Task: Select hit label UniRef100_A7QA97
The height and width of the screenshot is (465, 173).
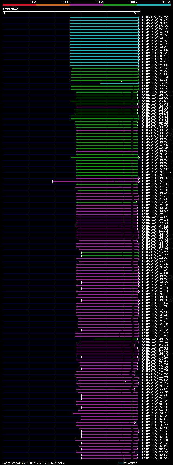Action: [x=155, y=83]
